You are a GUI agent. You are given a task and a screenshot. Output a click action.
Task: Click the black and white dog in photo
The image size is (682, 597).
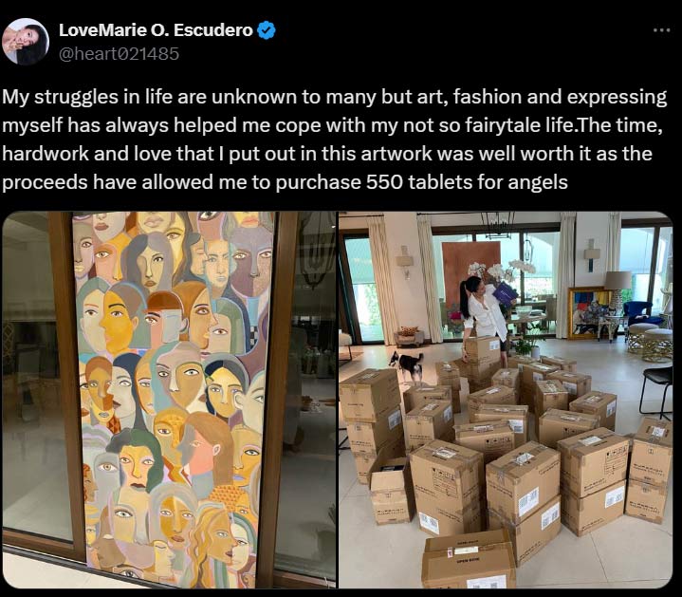point(408,366)
